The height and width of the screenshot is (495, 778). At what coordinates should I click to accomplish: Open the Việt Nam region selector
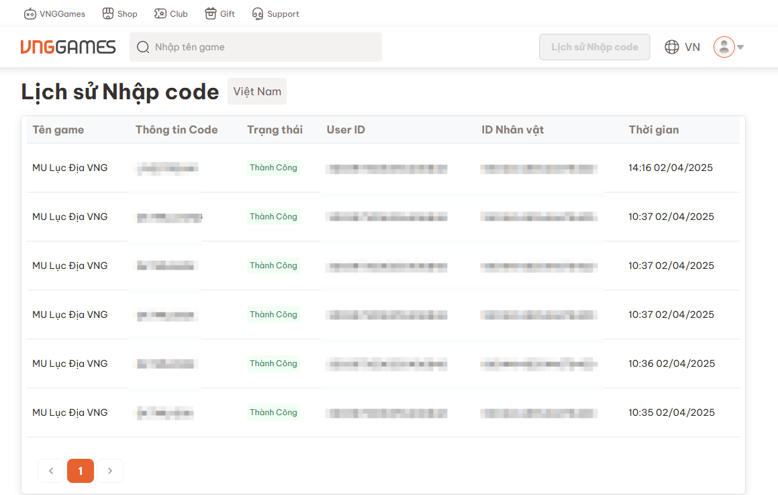(257, 91)
